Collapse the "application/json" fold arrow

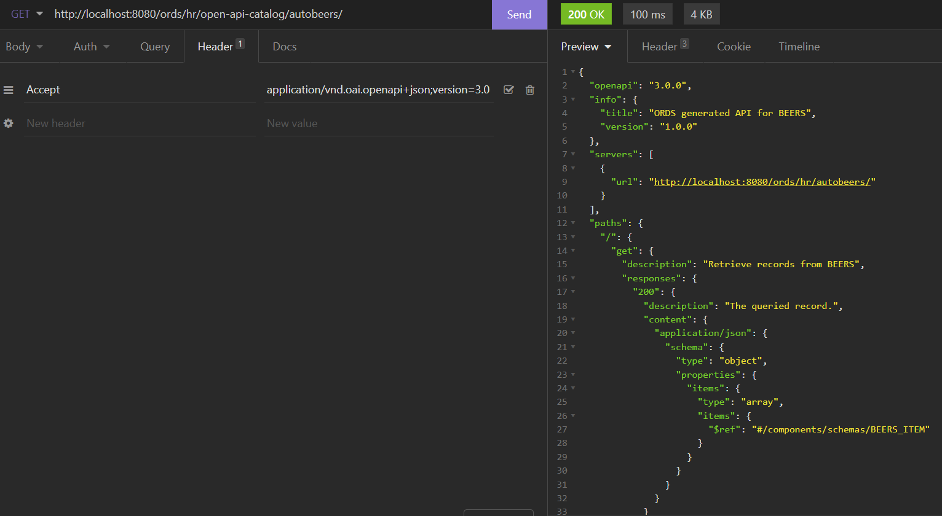(573, 333)
